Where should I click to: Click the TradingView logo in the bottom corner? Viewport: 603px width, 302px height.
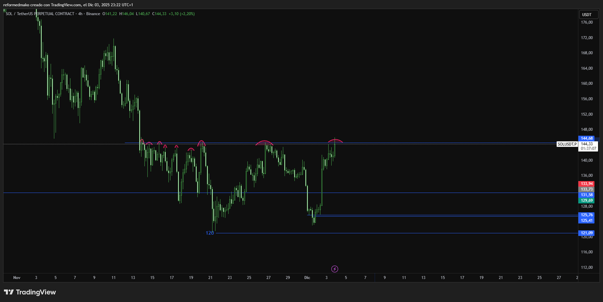31,292
